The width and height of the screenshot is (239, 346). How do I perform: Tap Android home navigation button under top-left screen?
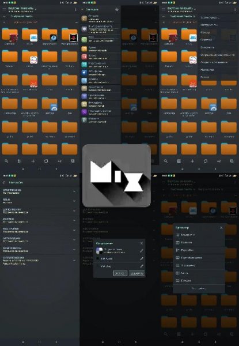pyautogui.click(x=40, y=169)
